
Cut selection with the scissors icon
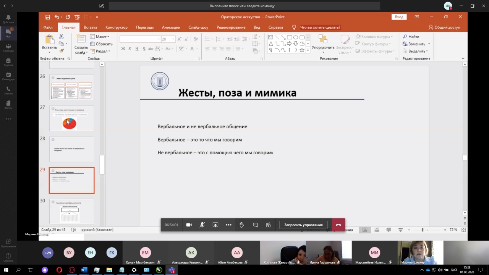[x=61, y=36]
